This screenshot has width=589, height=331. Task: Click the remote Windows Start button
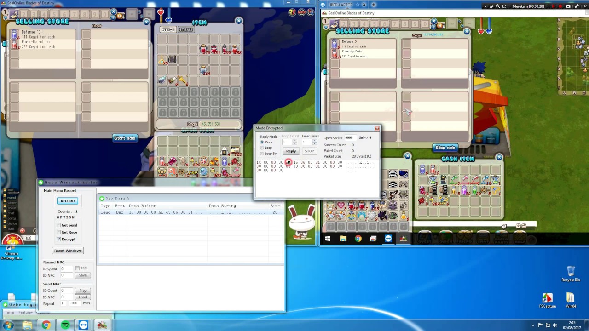(x=328, y=239)
